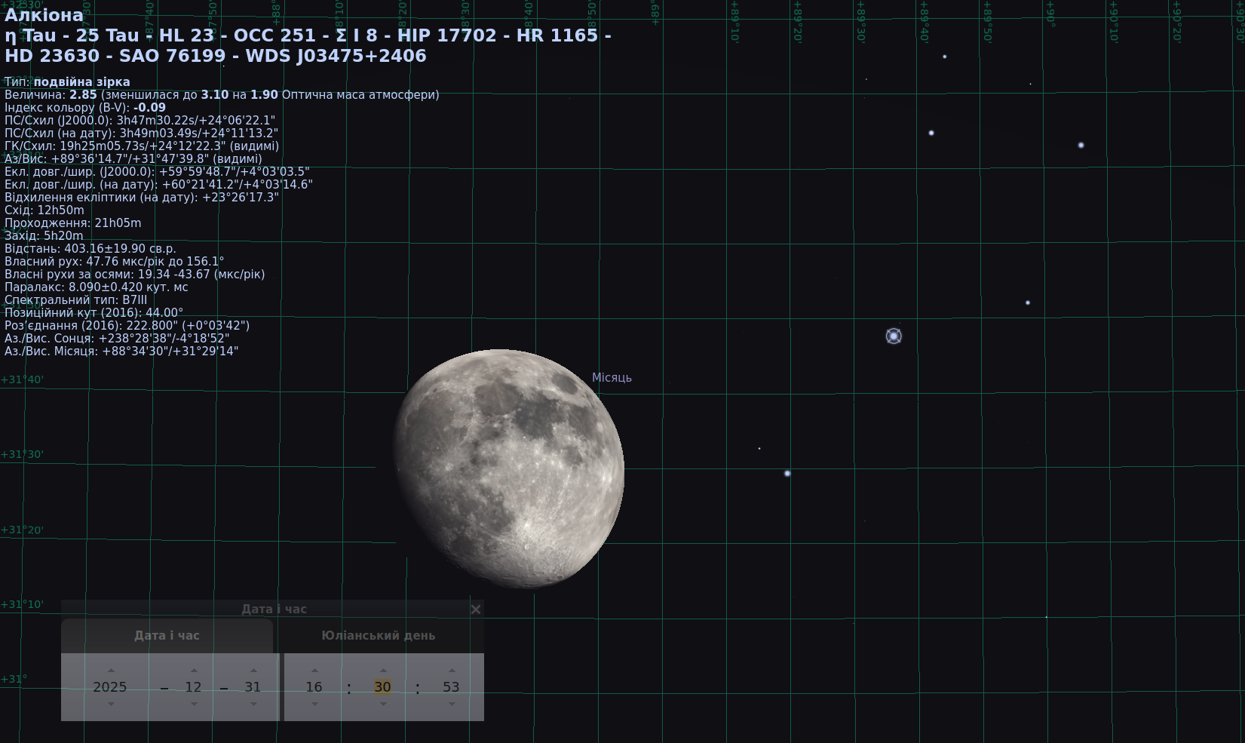The height and width of the screenshot is (743, 1245).
Task: Click the Аз./Вис. Місяця coordinates line
Action: click(121, 351)
